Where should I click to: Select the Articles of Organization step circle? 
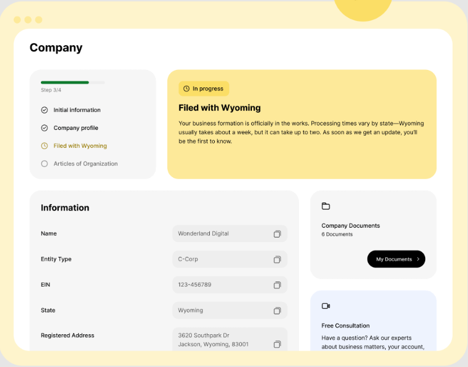[x=45, y=164]
